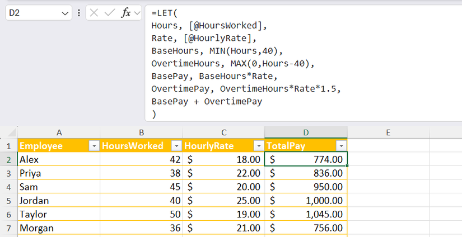Select column D header
The width and height of the screenshot is (462, 237).
click(306, 132)
